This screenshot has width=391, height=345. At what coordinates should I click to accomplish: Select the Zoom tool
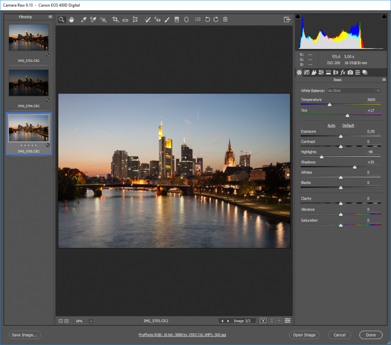(x=61, y=19)
